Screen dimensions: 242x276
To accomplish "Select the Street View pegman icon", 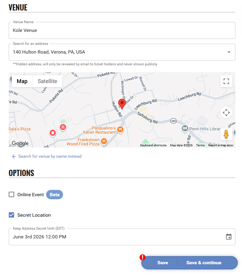I will point(226,134).
